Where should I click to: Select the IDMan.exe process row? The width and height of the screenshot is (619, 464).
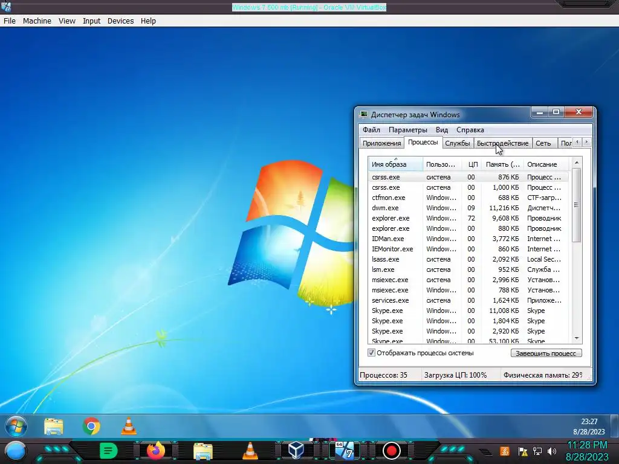point(469,239)
